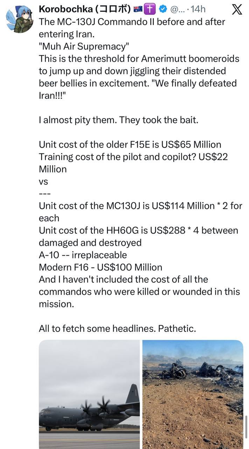Open the 14h post timestamp

point(198,9)
